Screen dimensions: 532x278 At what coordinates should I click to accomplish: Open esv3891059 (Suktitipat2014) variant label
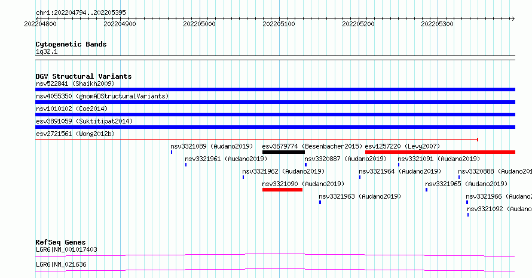pyautogui.click(x=84, y=121)
